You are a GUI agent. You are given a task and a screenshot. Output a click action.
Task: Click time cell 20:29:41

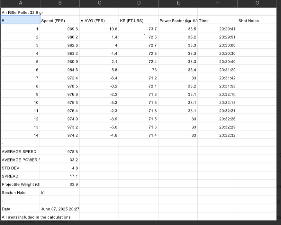click(218, 29)
